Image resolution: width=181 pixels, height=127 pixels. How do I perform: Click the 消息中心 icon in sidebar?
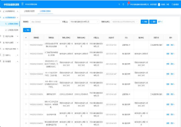[x=4, y=55]
